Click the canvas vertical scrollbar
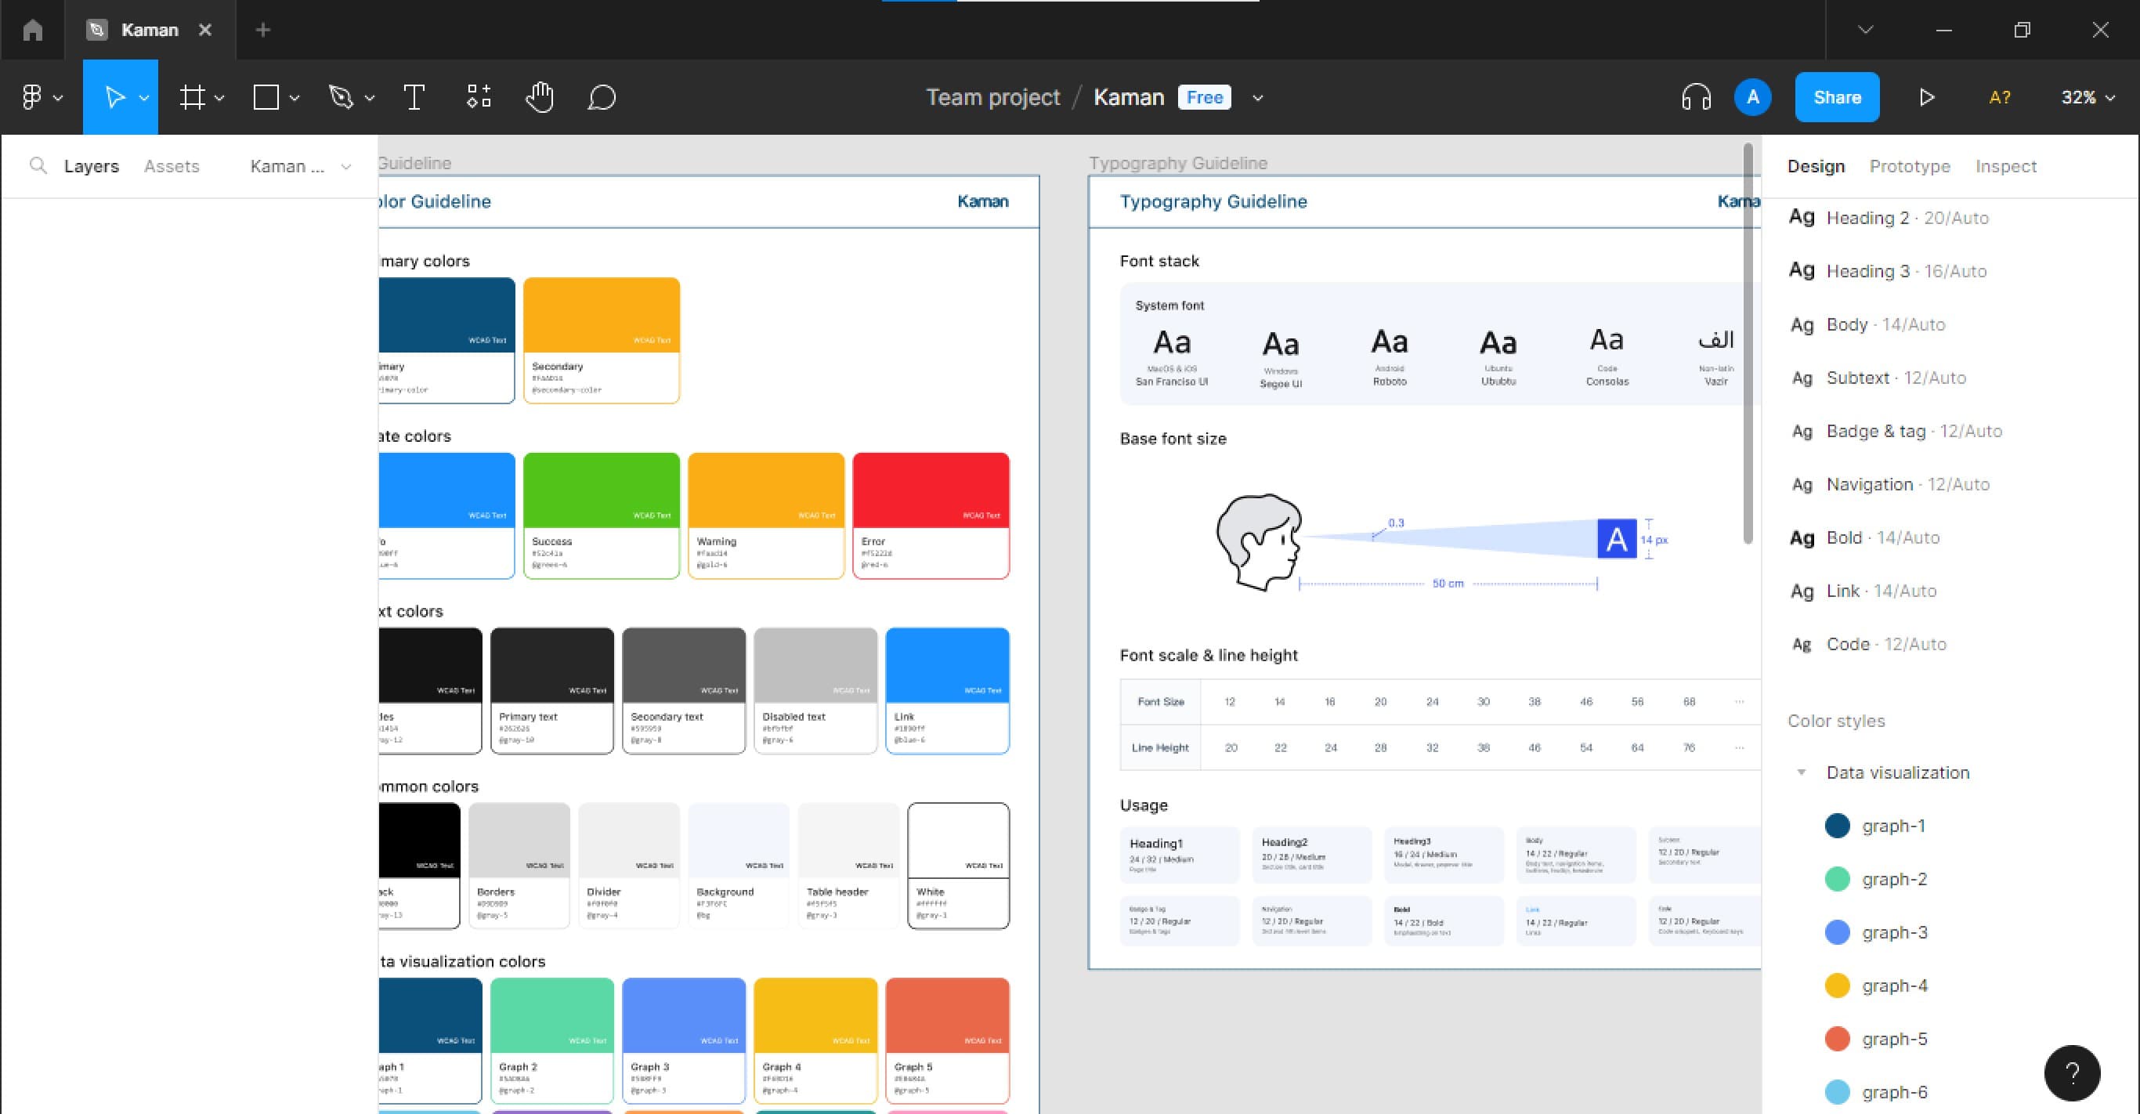 coord(1748,343)
